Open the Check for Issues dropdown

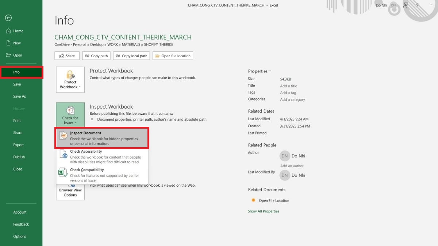(x=70, y=116)
